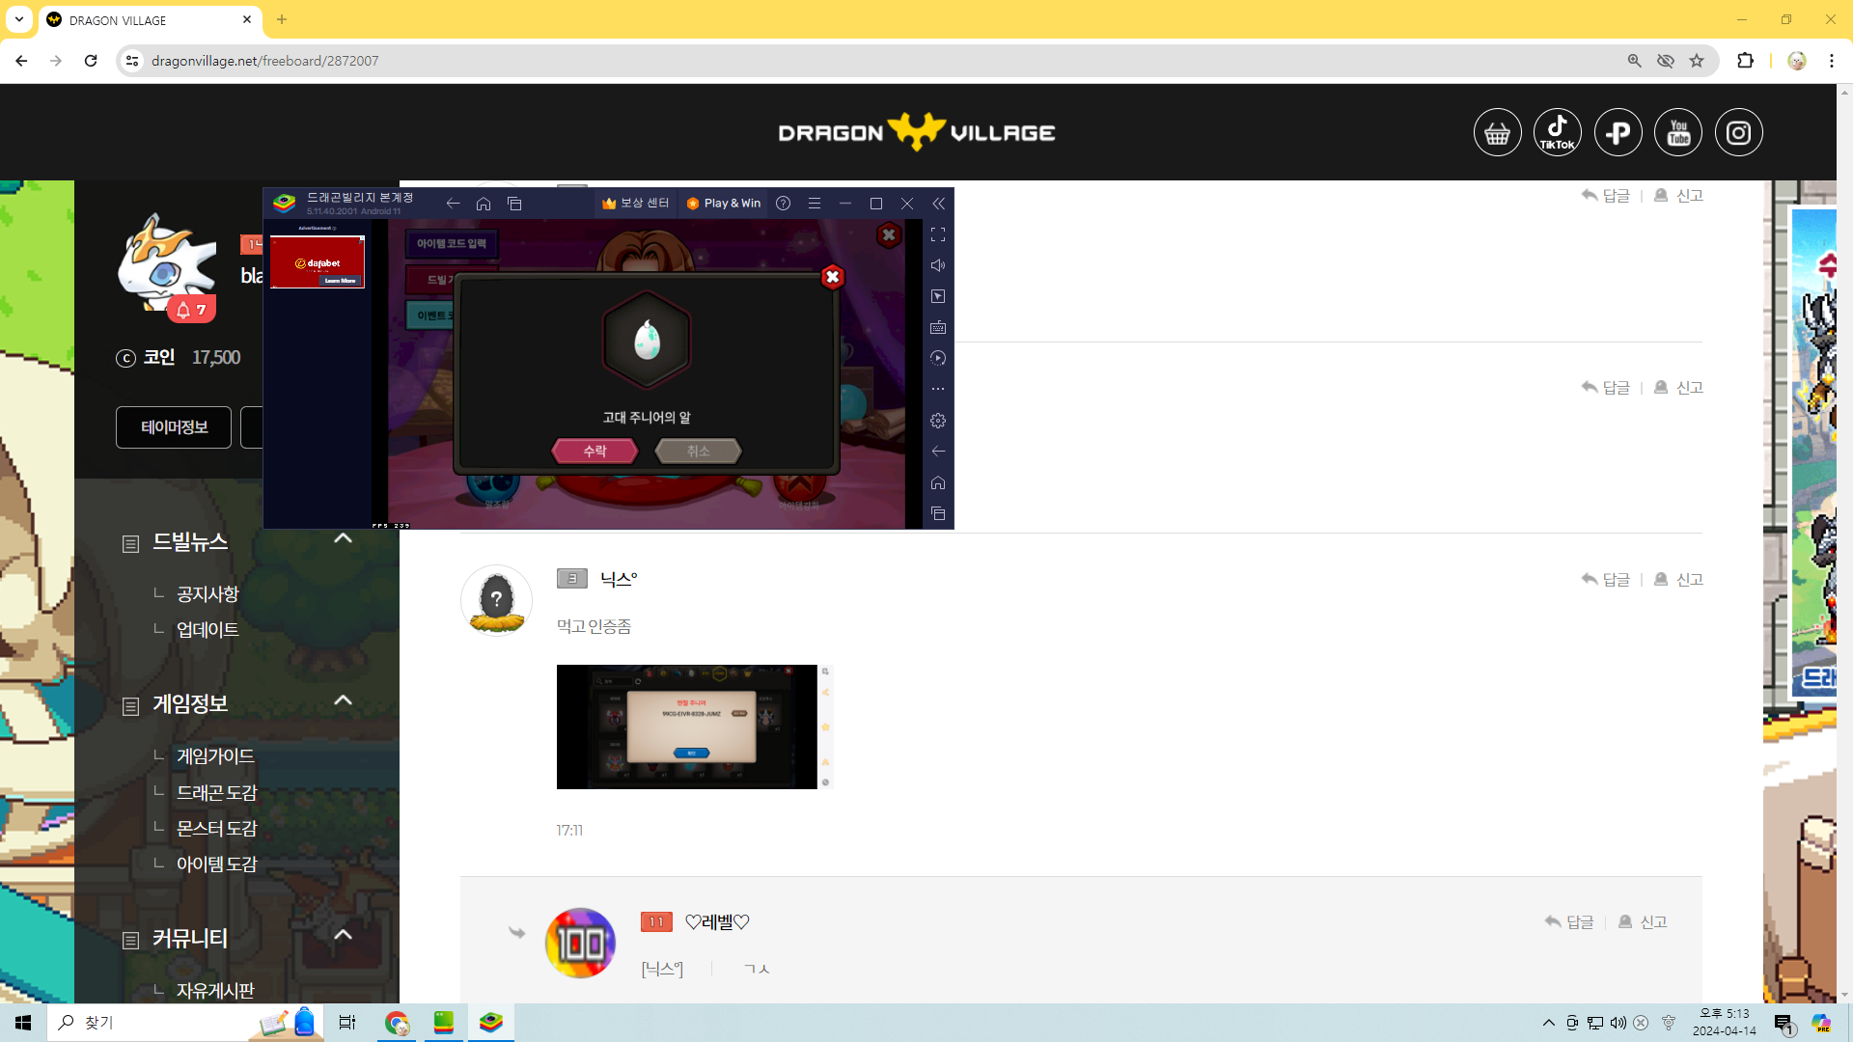Image resolution: width=1853 pixels, height=1042 pixels.
Task: Open Chrome extensions puzzle icon
Action: [1745, 61]
